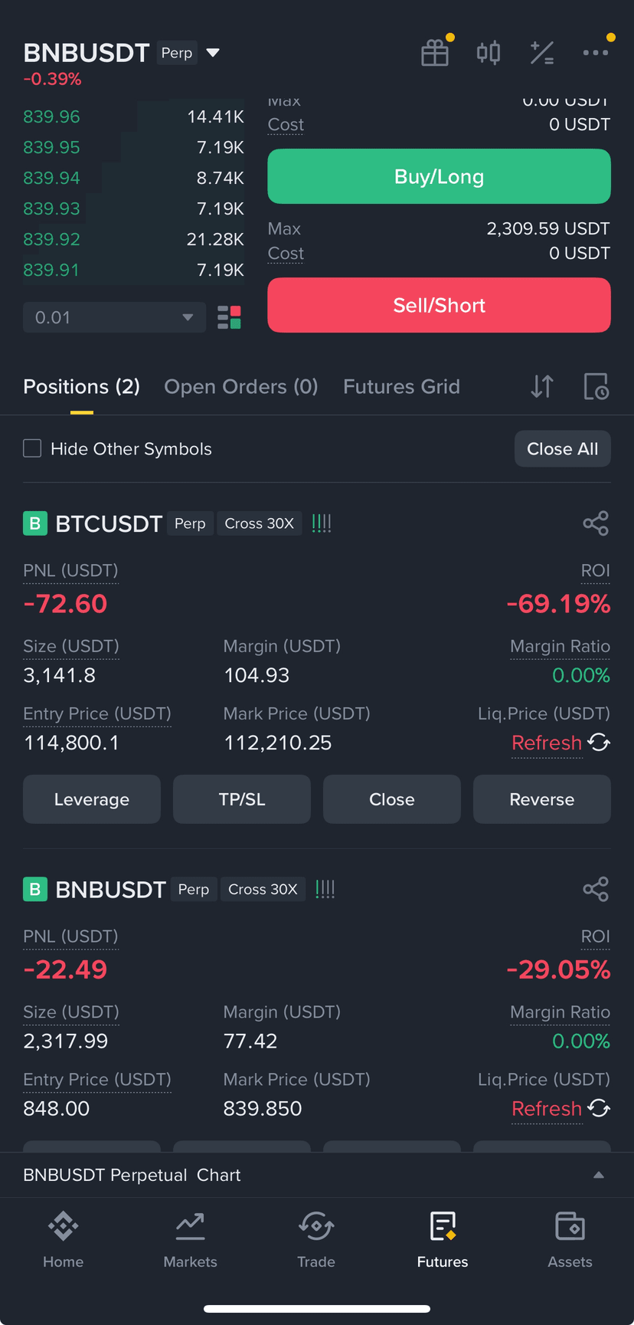Switch to the Futures Grid tab
The image size is (634, 1325).
[401, 386]
